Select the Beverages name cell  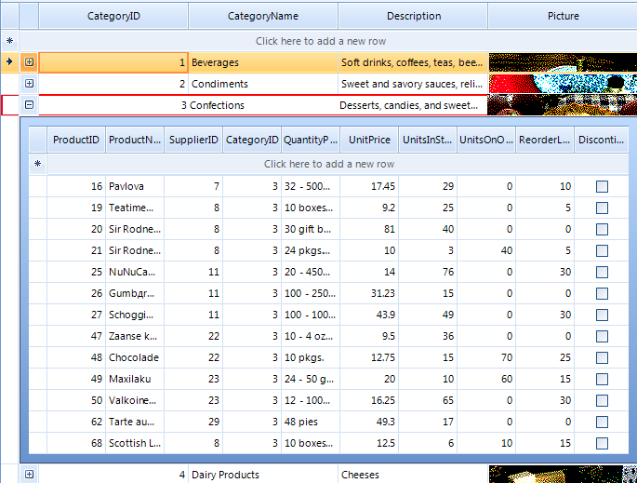tap(263, 62)
